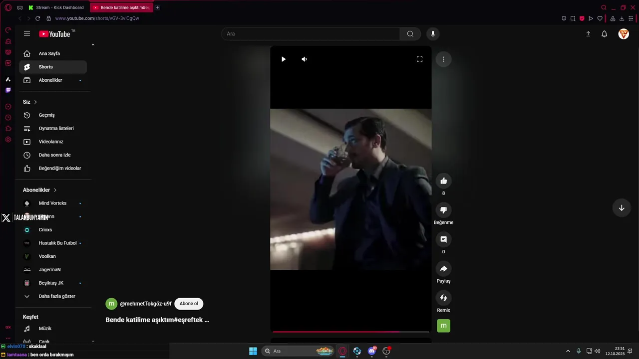The width and height of the screenshot is (639, 359).
Task: Open the Windows Start button
Action: point(253,351)
